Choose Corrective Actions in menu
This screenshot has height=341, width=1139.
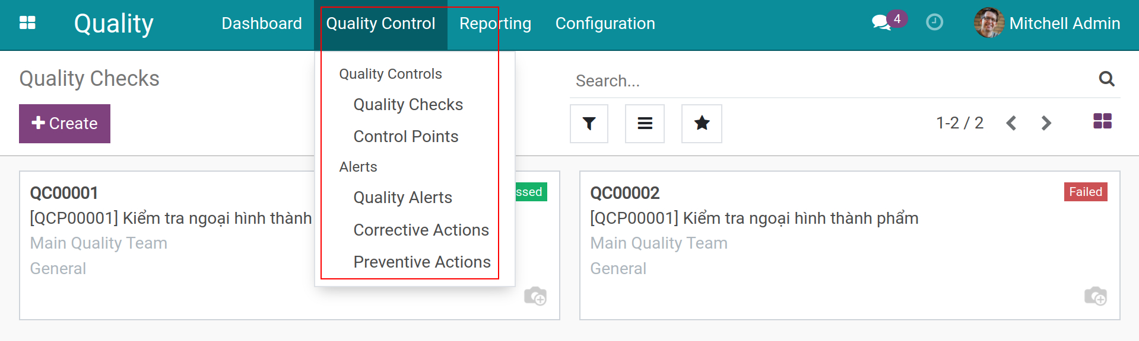pyautogui.click(x=421, y=230)
